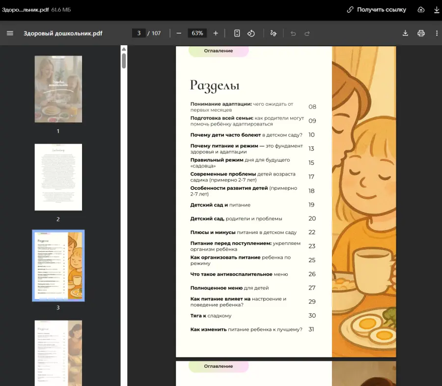Click the Оглавление tag on page

(x=219, y=51)
